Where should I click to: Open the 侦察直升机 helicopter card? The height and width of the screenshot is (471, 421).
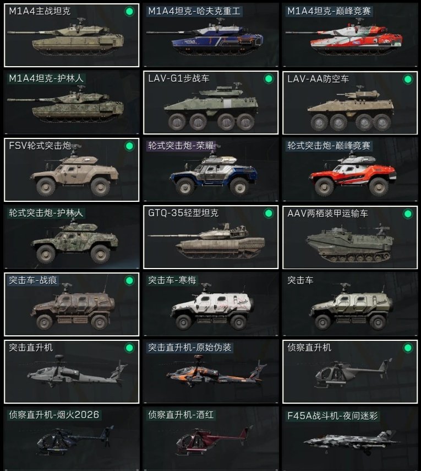pyautogui.click(x=350, y=372)
